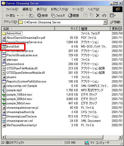Click the Copy To toolbar icon
Viewport: 124px width, 146px height.
[x=92, y=15]
